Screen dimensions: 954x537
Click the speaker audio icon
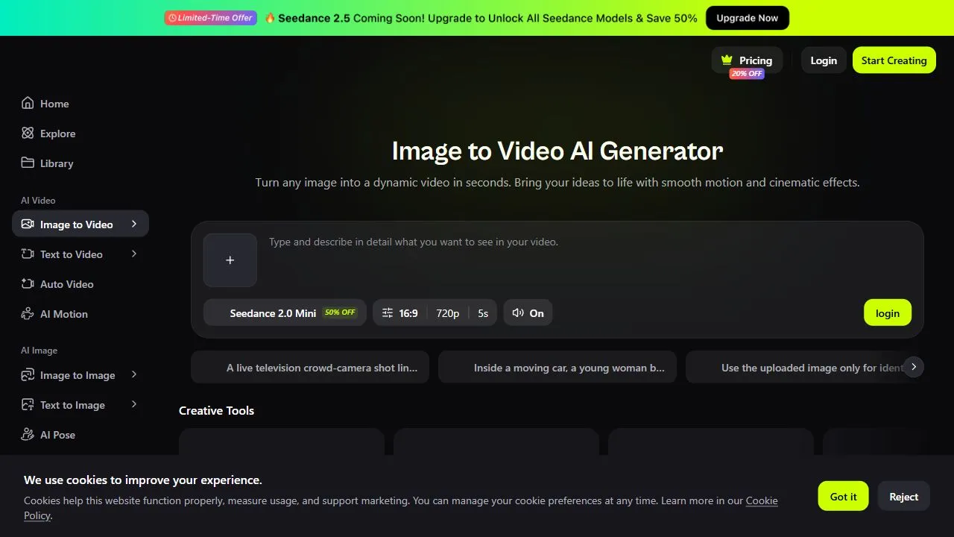click(518, 313)
